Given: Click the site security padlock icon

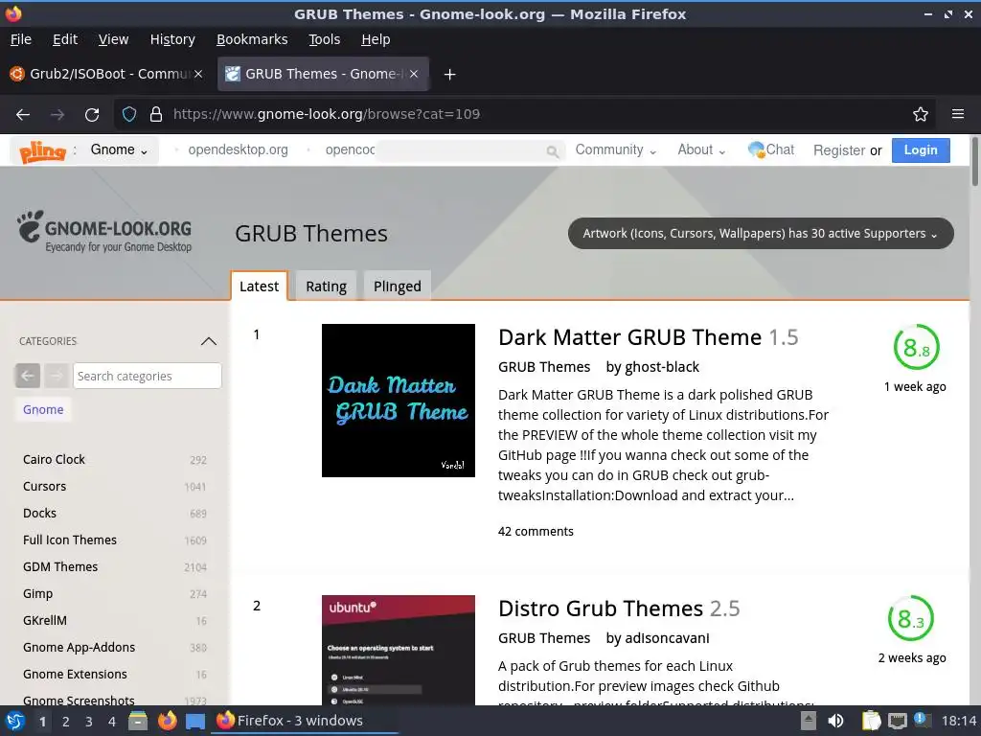Looking at the screenshot, I should click(x=156, y=114).
